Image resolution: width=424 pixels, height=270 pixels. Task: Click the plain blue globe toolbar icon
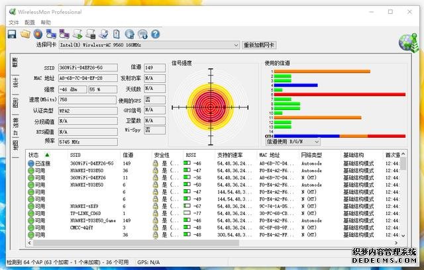130,34
